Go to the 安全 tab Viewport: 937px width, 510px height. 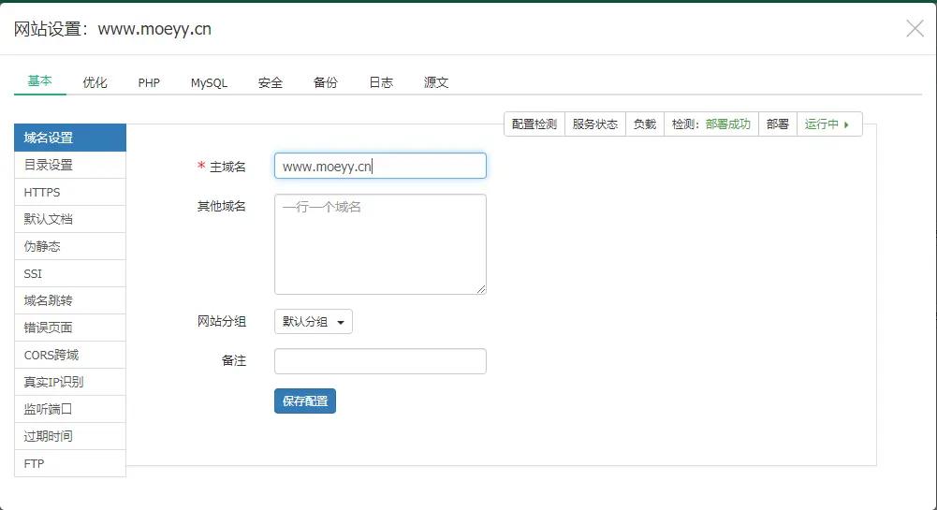(271, 82)
